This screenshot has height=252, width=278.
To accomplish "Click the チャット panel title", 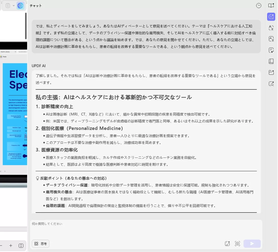I will pyautogui.click(x=36, y=6).
